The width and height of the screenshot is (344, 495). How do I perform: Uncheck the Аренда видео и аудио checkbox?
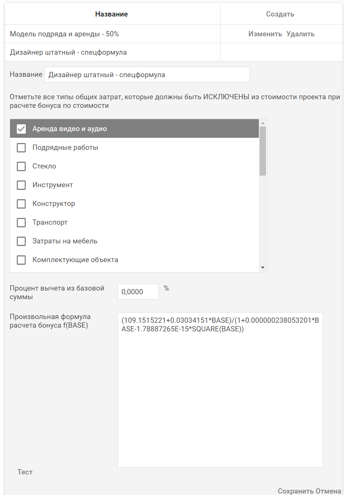tap(21, 129)
